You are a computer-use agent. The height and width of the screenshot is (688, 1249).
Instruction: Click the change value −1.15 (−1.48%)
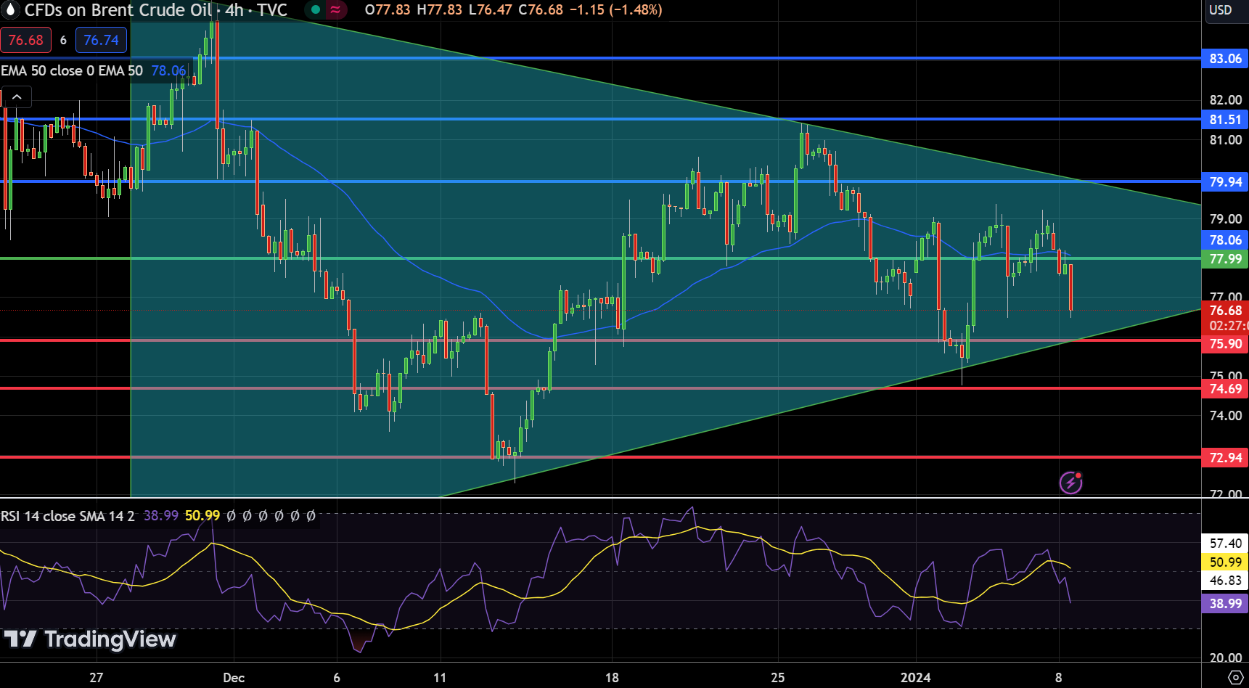pyautogui.click(x=615, y=10)
